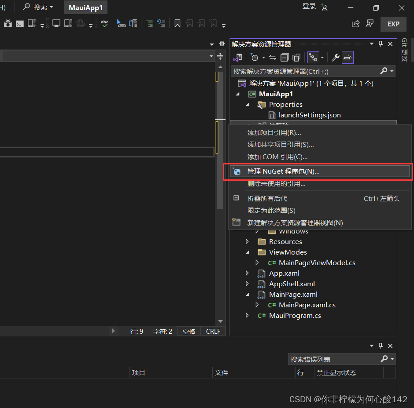This screenshot has height=408, width=414.
Task: Collapse all in Solution Explorer toolbar
Action: [x=285, y=58]
